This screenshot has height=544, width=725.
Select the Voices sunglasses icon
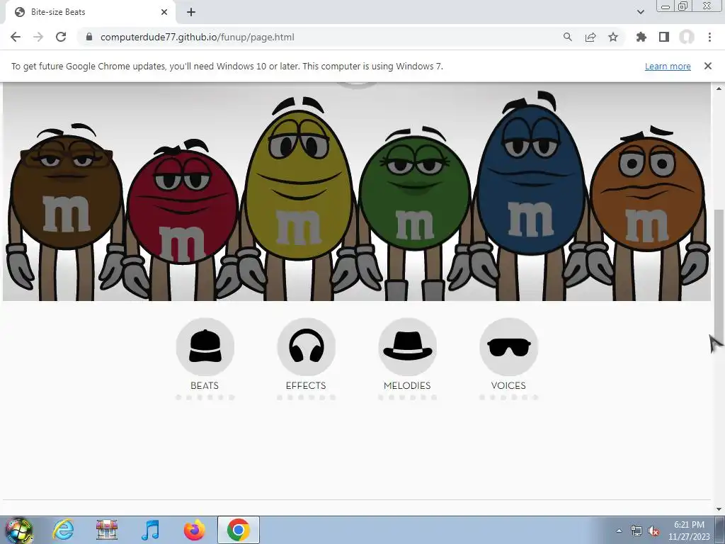point(508,346)
